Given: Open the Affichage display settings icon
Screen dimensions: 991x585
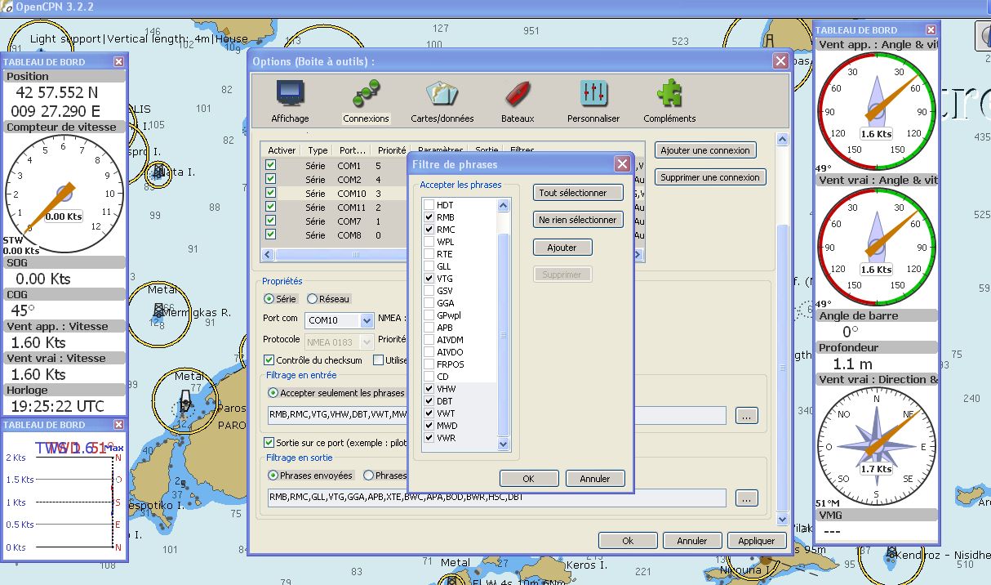Looking at the screenshot, I should click(x=290, y=94).
